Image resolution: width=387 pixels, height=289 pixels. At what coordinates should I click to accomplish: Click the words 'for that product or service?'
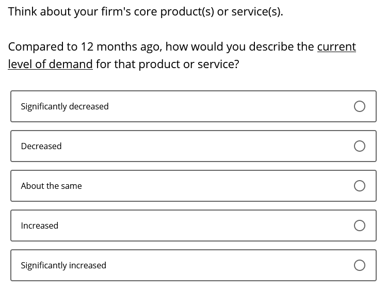click(x=168, y=65)
